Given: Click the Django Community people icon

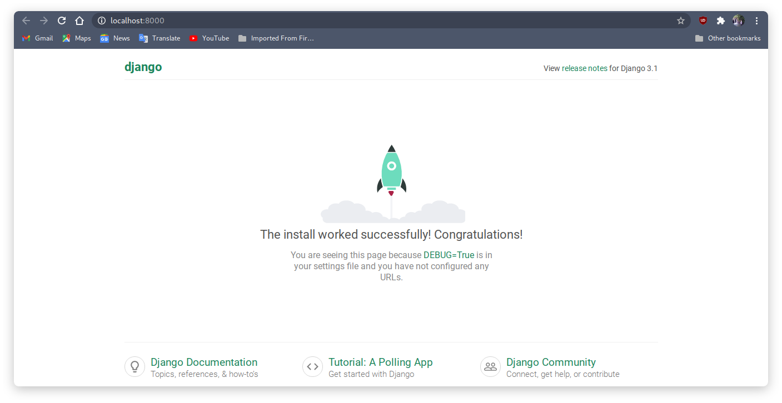Looking at the screenshot, I should pos(490,367).
